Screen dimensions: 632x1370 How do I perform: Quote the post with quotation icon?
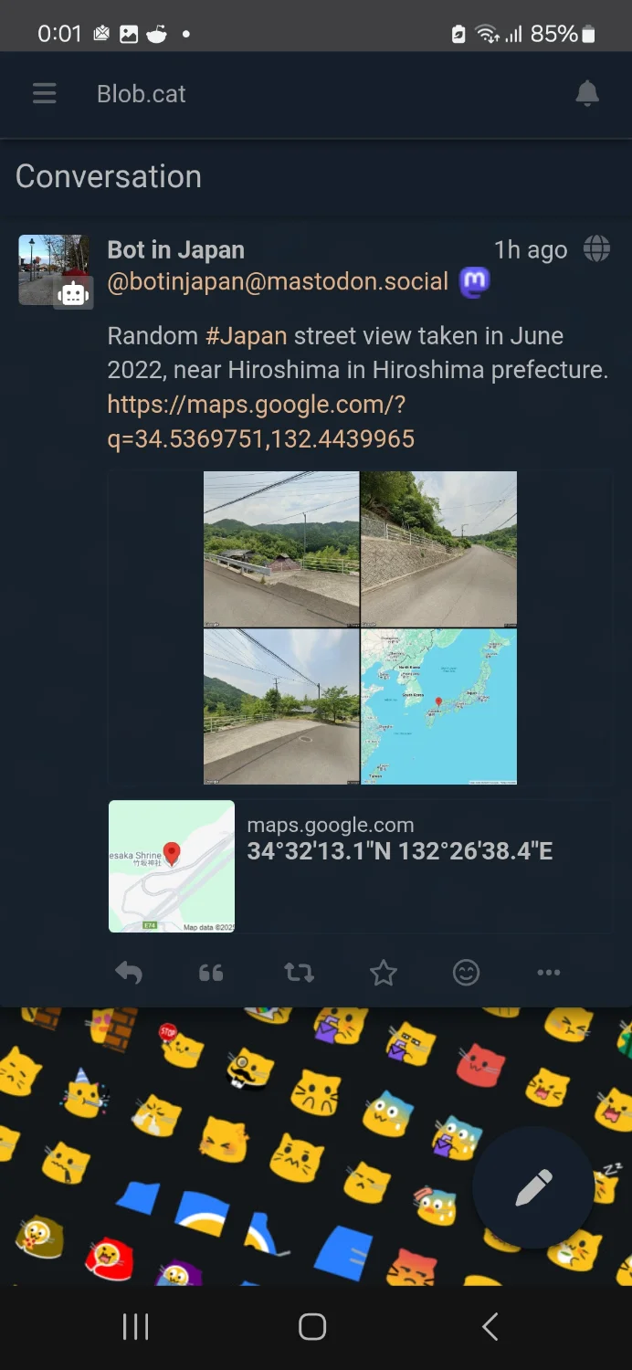(211, 973)
